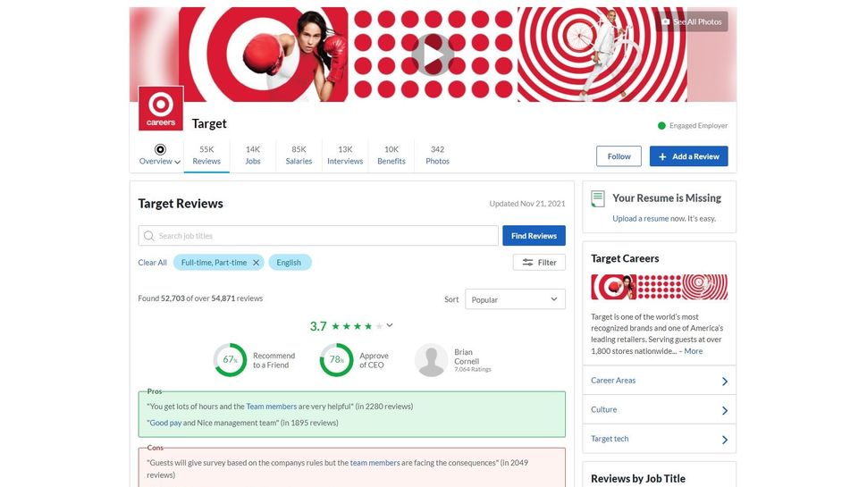This screenshot has width=867, height=487.
Task: Click the Found 52,703 reviews count text
Action: (200, 298)
